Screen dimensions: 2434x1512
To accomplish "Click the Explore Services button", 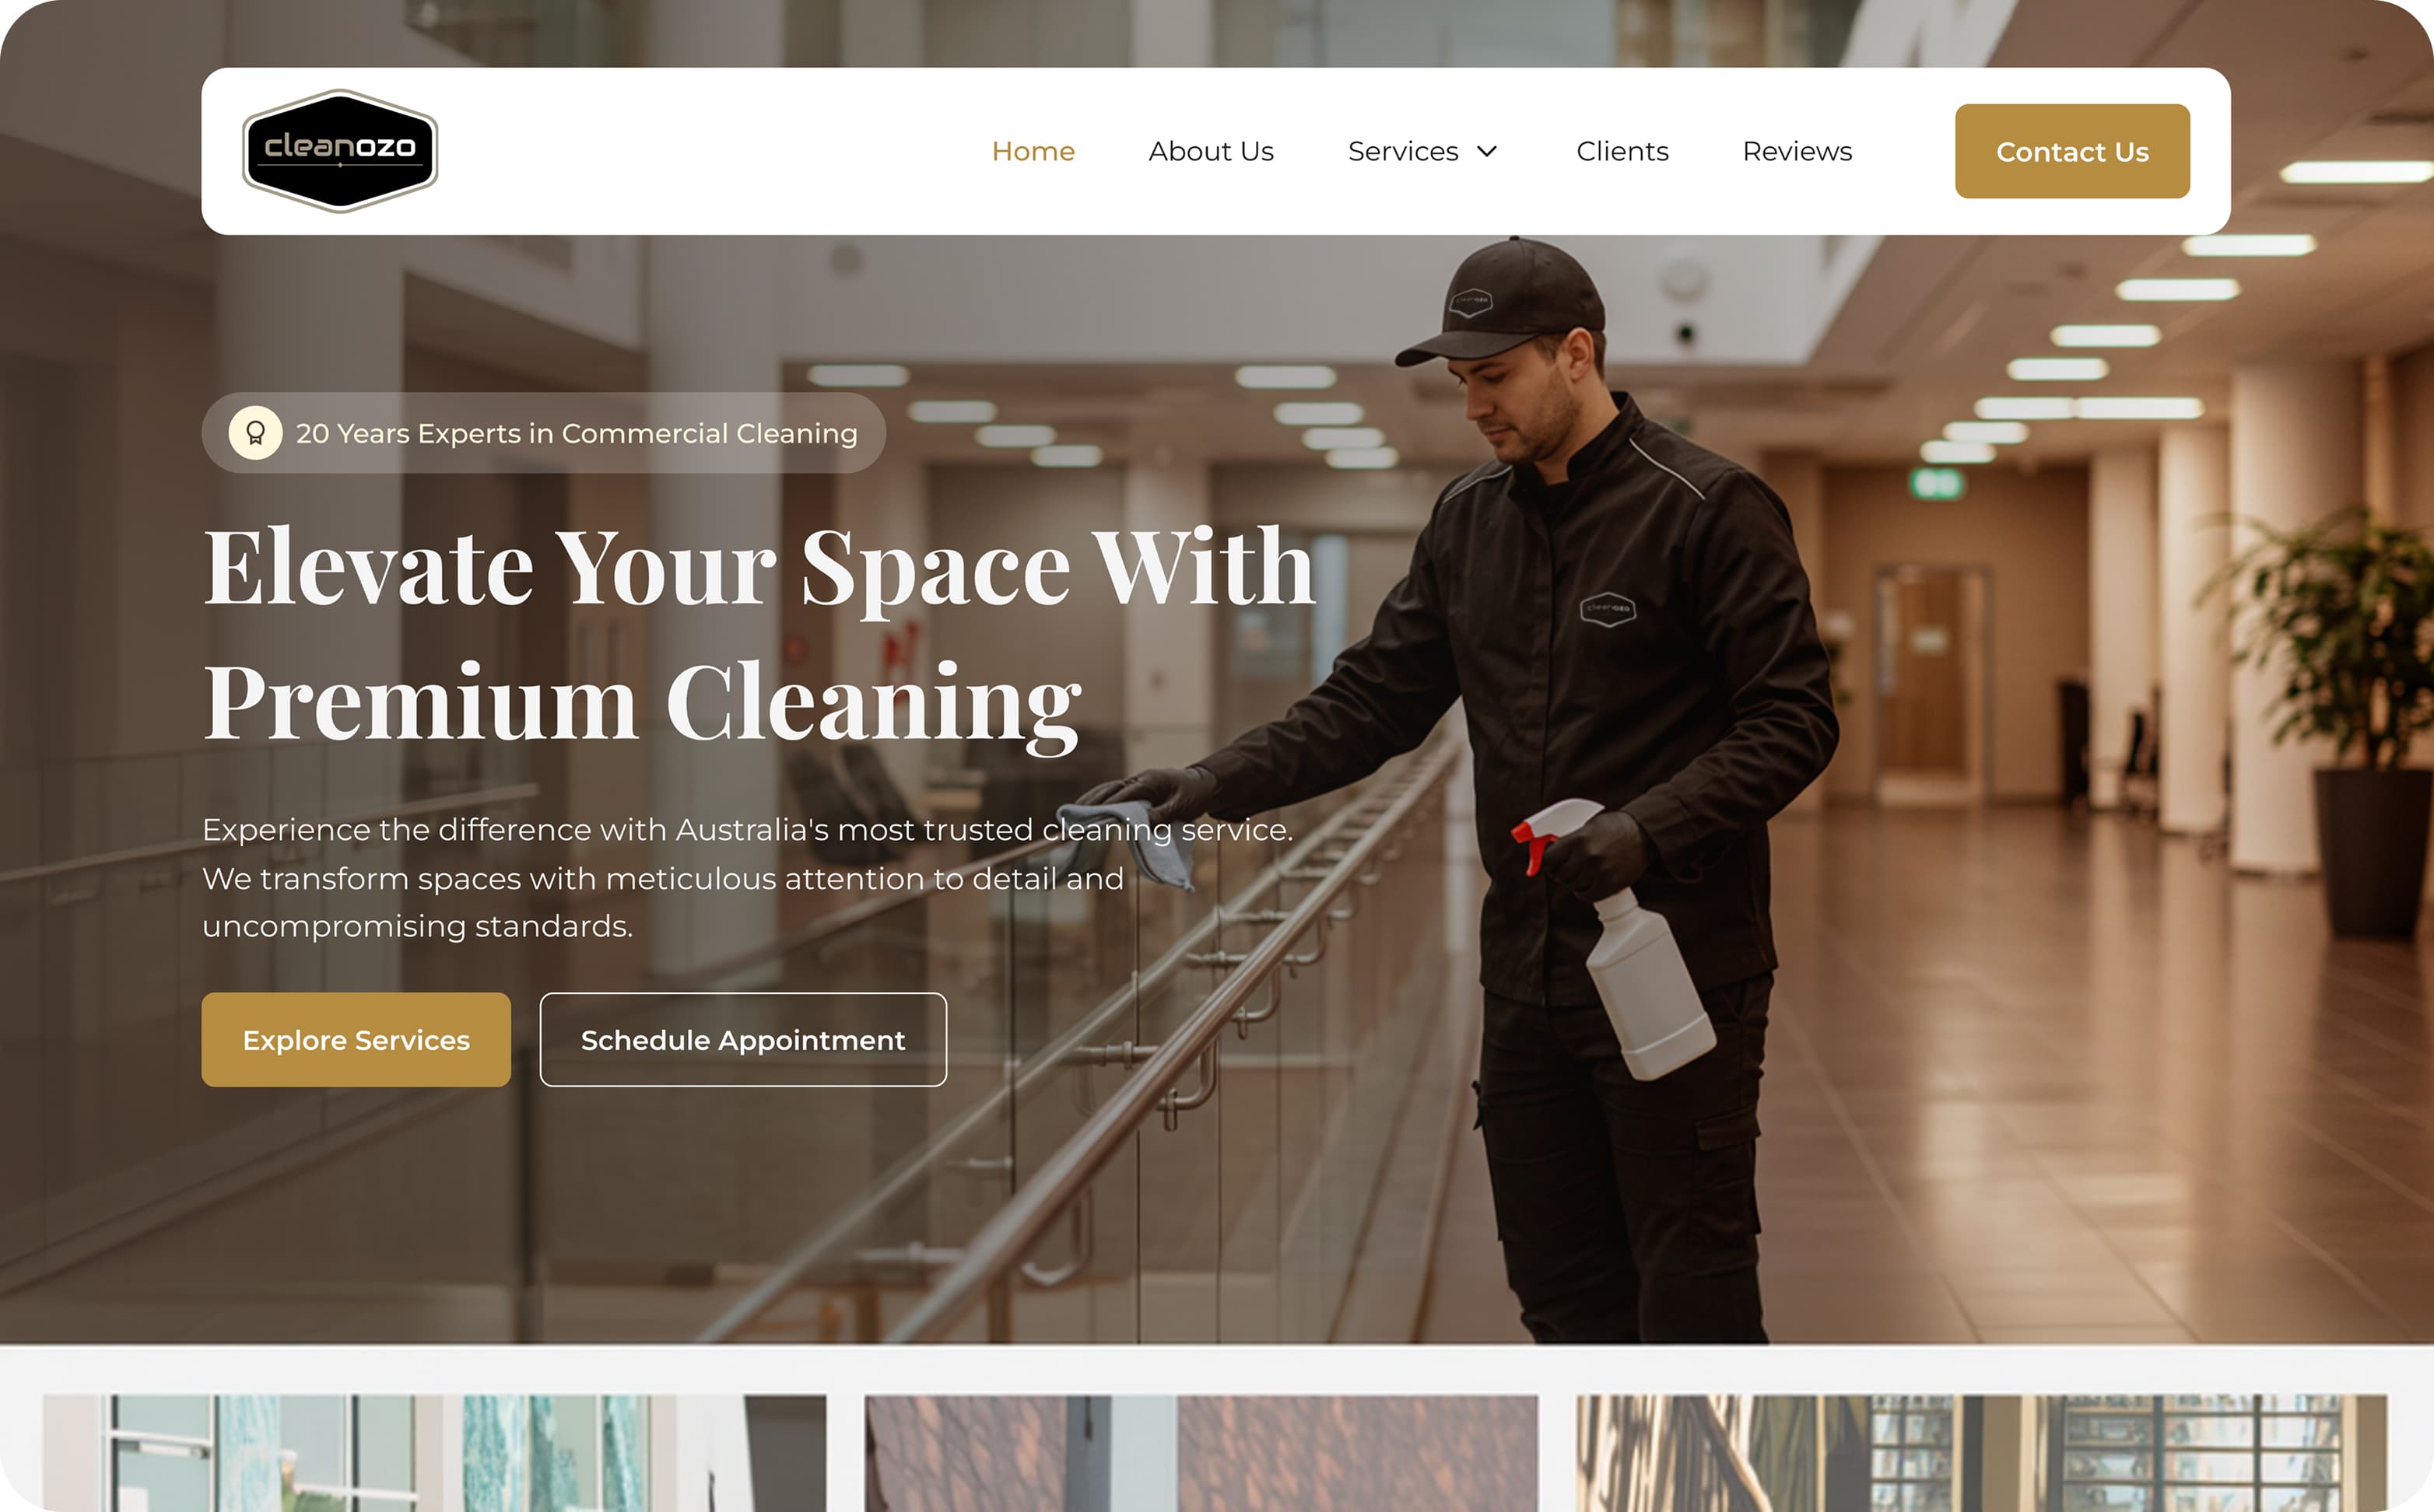I will coord(356,1039).
